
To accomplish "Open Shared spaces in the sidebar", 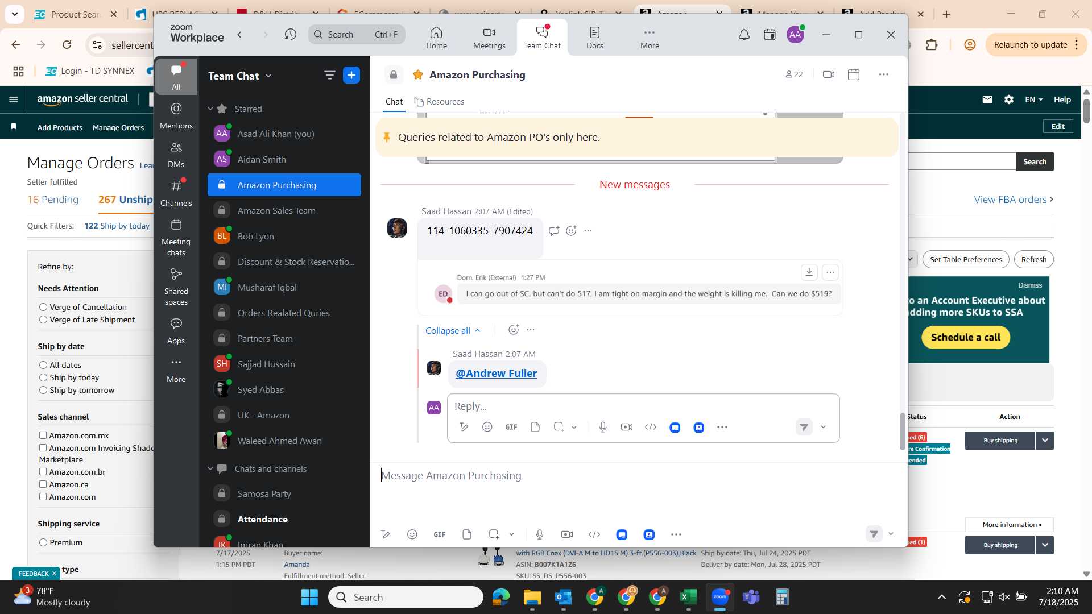I will point(176,287).
